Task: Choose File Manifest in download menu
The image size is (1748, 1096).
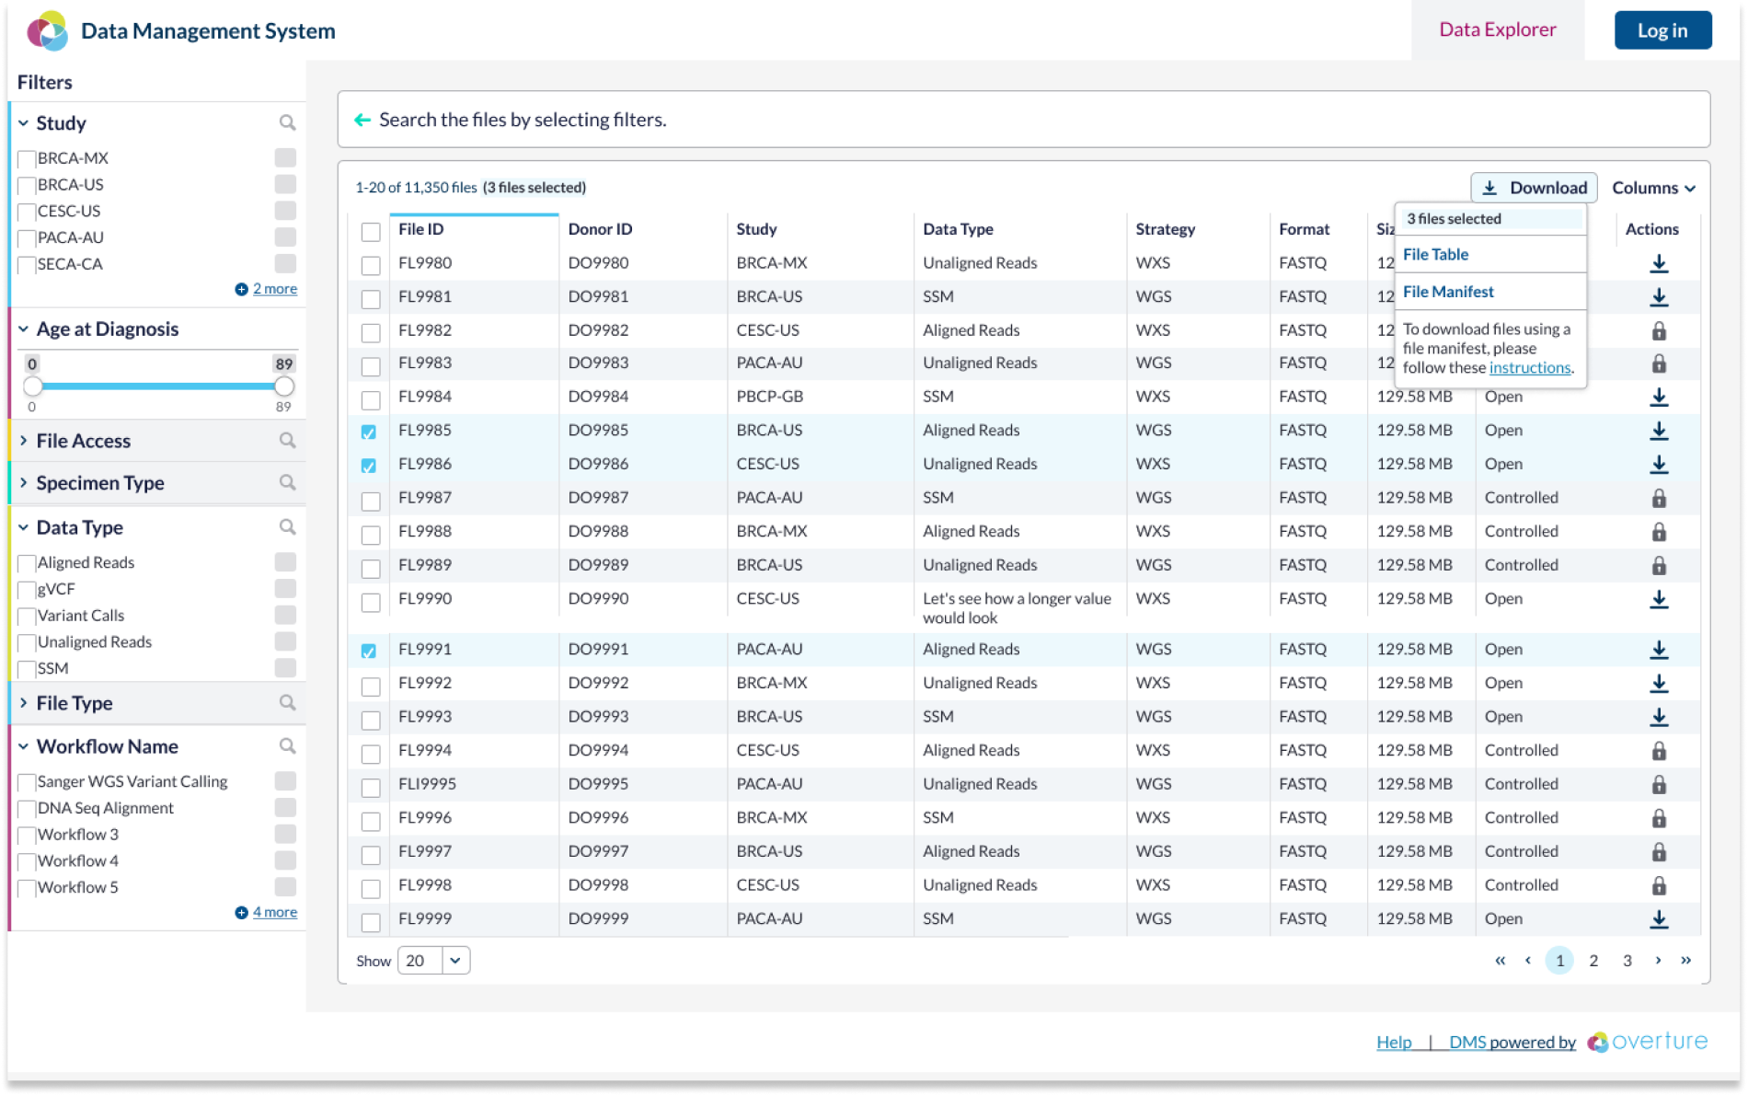Action: tap(1448, 292)
